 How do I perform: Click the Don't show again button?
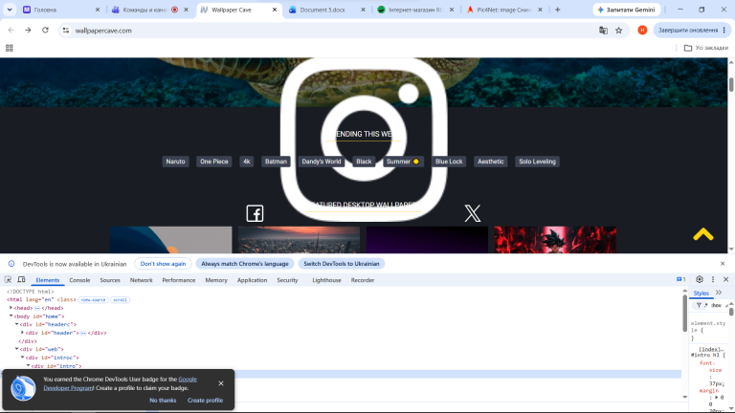(163, 264)
